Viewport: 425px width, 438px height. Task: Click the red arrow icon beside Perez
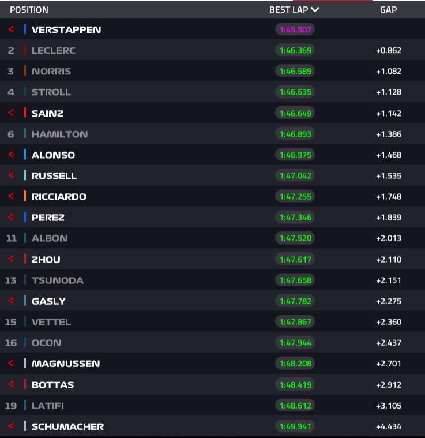point(11,217)
